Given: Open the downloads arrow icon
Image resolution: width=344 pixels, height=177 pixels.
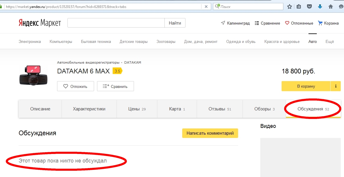Looking at the screenshot, I should tap(320, 7).
